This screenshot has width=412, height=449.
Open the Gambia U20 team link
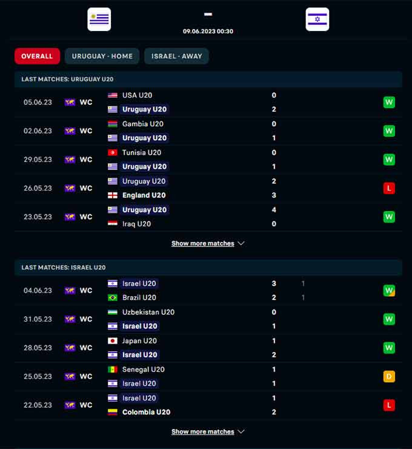click(142, 124)
